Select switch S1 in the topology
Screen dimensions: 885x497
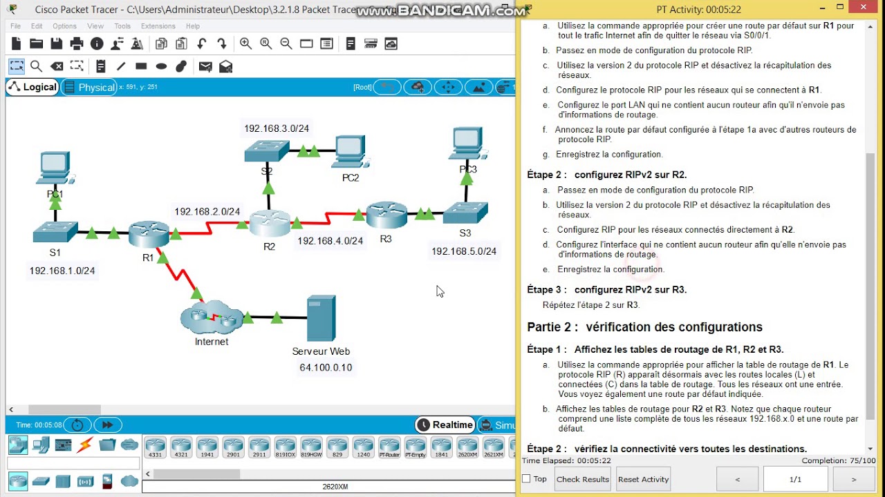point(55,233)
